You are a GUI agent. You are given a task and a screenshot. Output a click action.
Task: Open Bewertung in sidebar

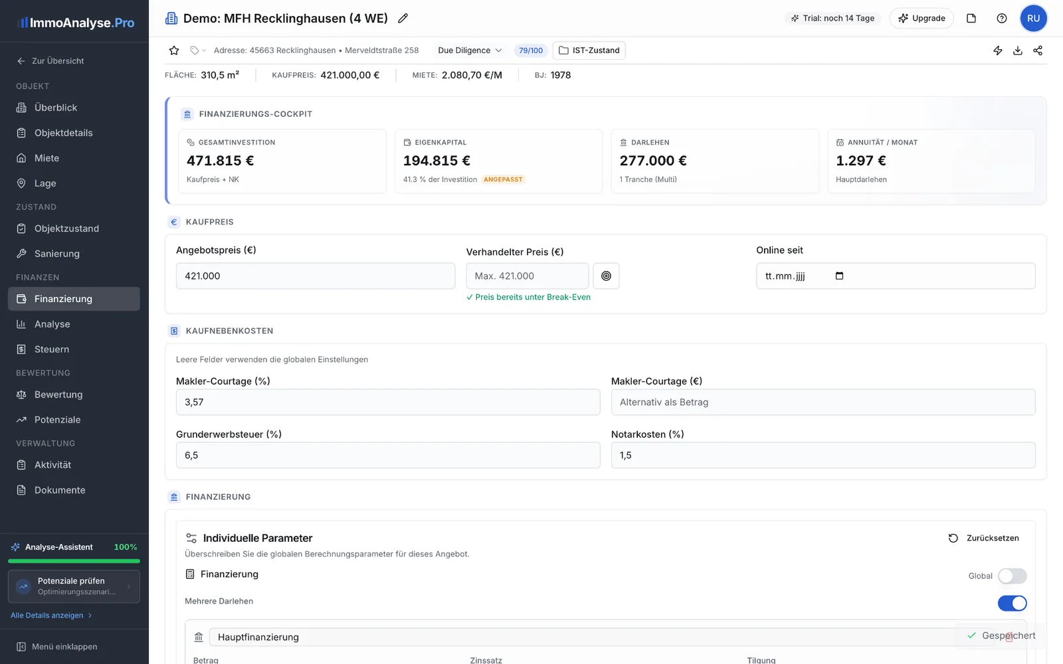click(74, 394)
